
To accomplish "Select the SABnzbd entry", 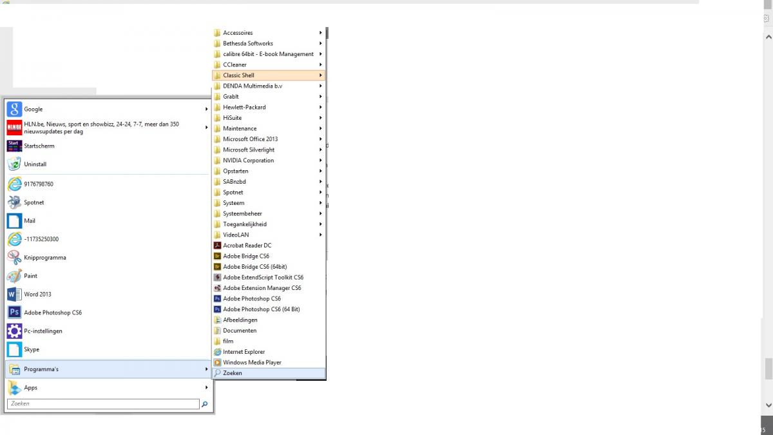I will tap(269, 182).
